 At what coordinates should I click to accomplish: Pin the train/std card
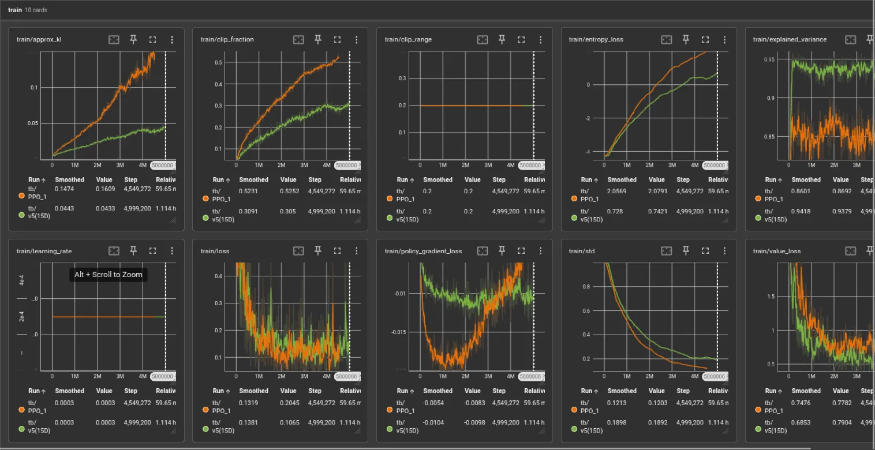point(686,251)
